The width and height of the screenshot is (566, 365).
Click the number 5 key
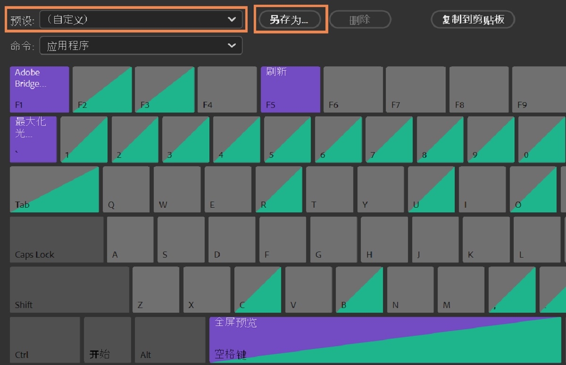pyautogui.click(x=287, y=139)
